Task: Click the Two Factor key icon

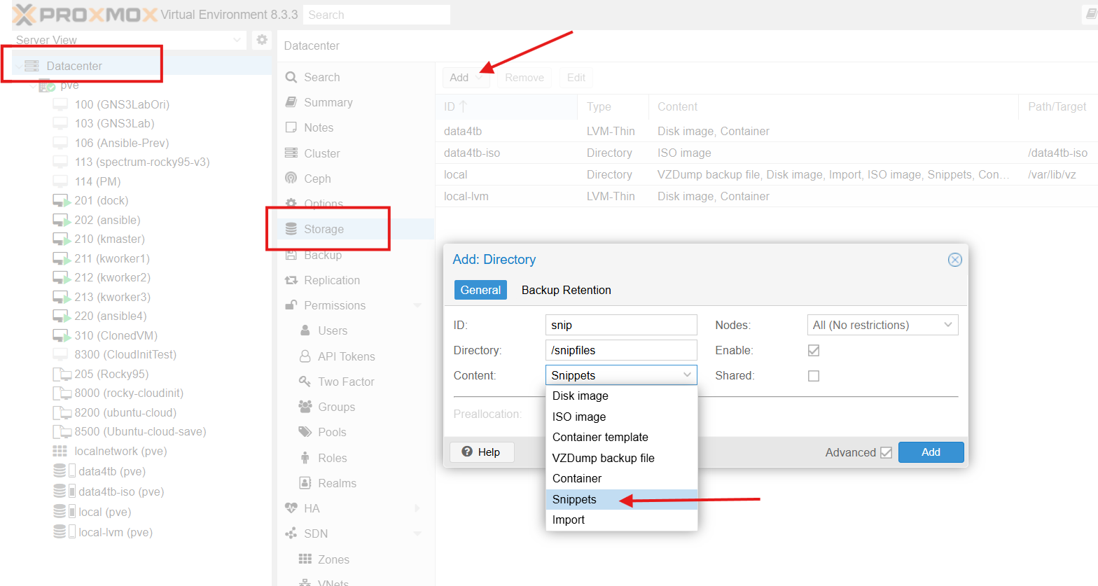Action: click(305, 382)
